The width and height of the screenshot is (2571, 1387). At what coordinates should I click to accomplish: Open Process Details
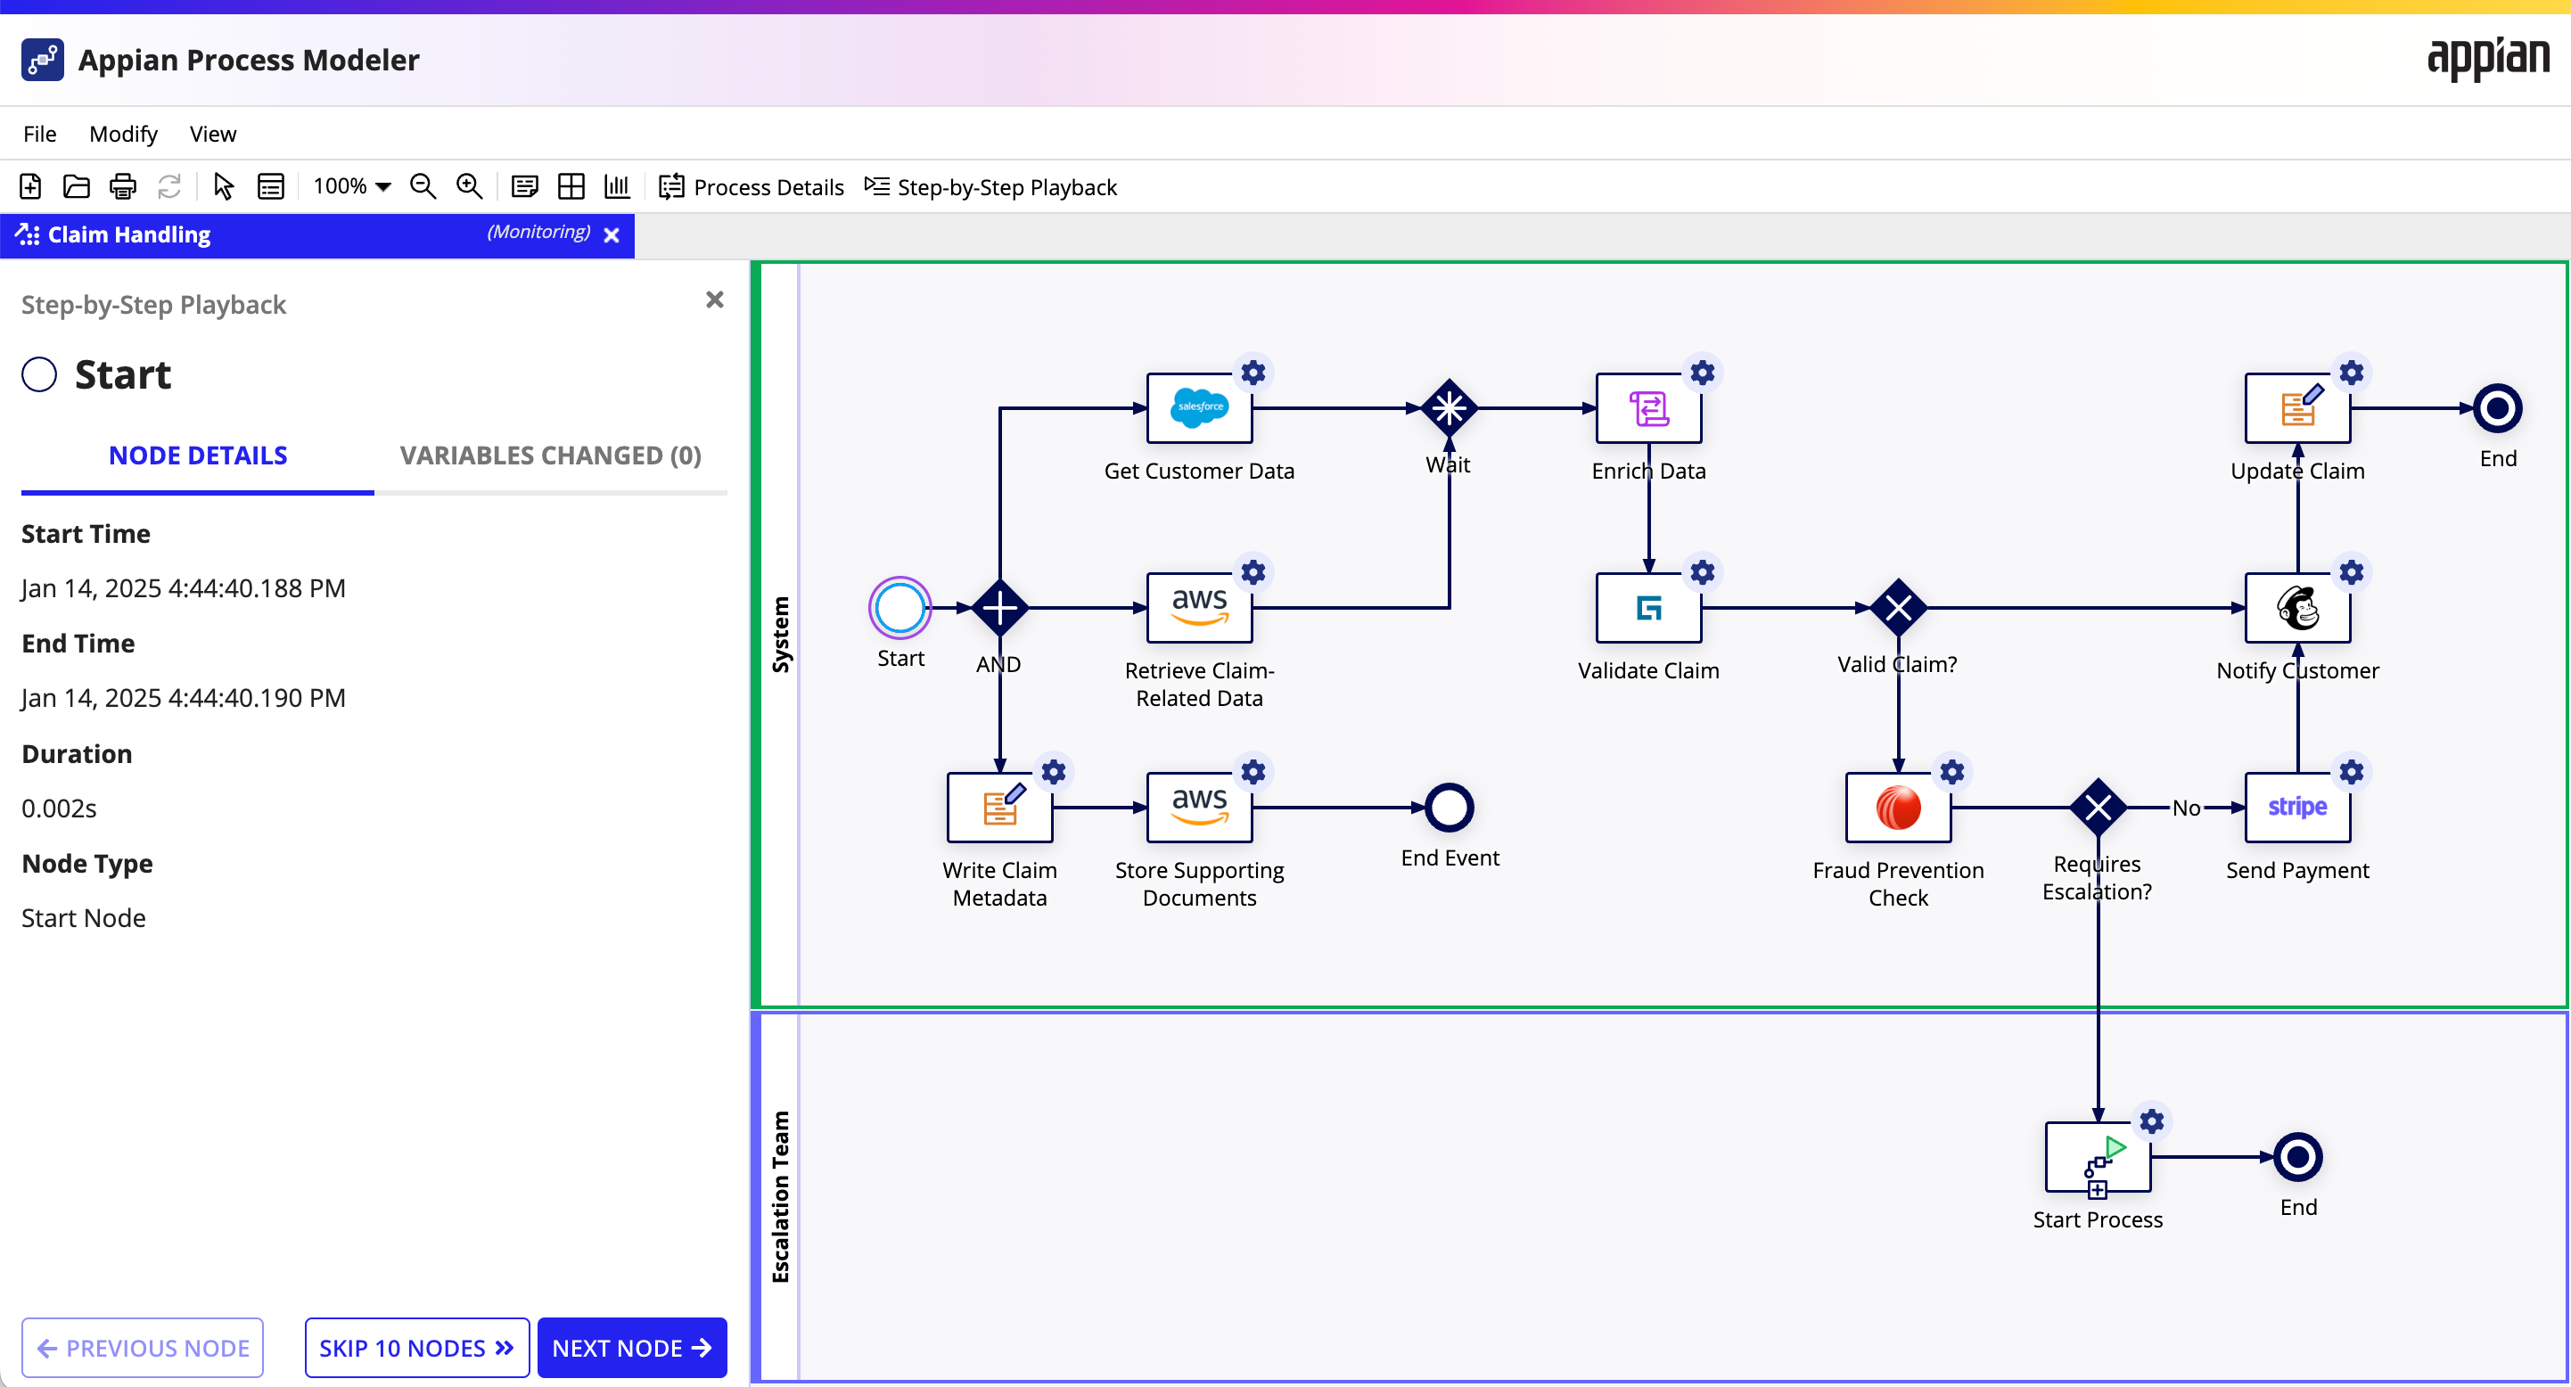pyautogui.click(x=752, y=186)
